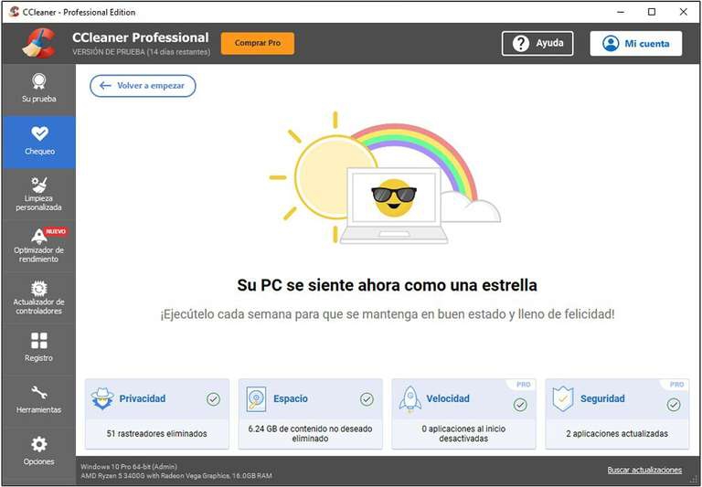Screen dimensions: 702x487
Task: Click '51 rastreadores eliminados' text
Action: tap(156, 434)
